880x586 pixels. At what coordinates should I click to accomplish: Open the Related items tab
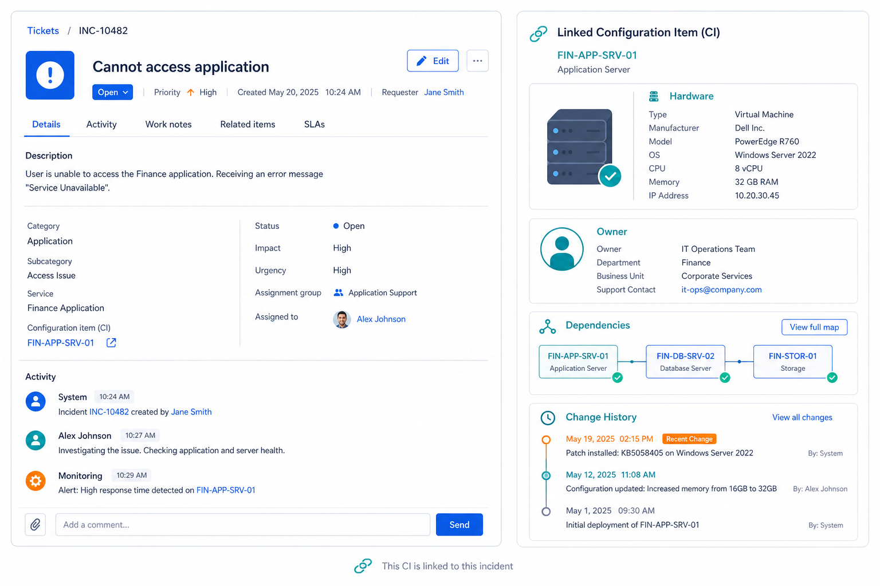247,124
